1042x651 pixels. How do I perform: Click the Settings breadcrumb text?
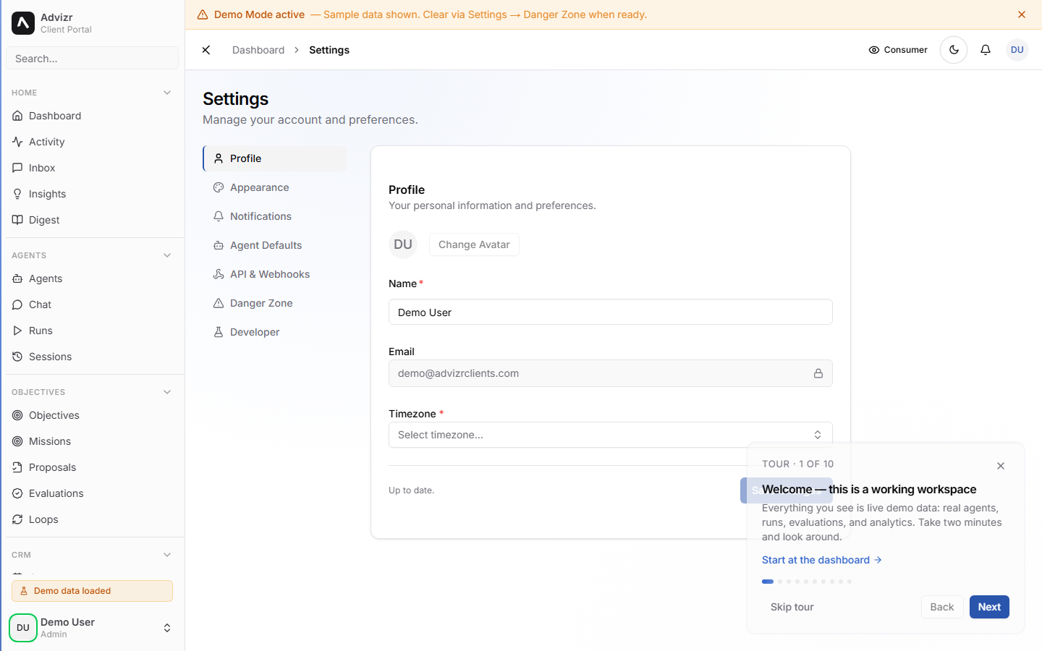pos(329,50)
